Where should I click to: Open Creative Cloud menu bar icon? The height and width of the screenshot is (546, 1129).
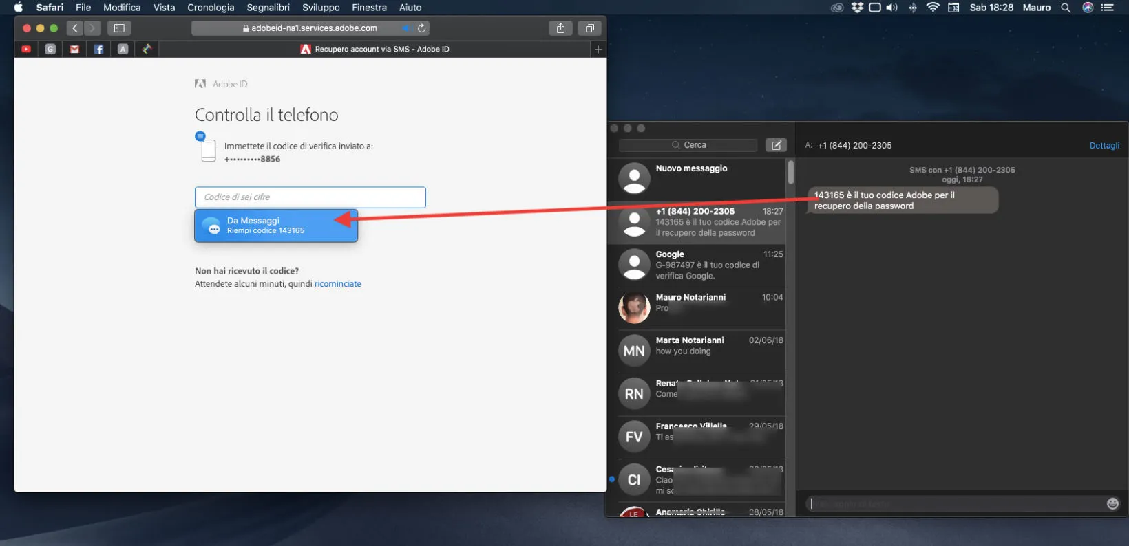tap(837, 8)
